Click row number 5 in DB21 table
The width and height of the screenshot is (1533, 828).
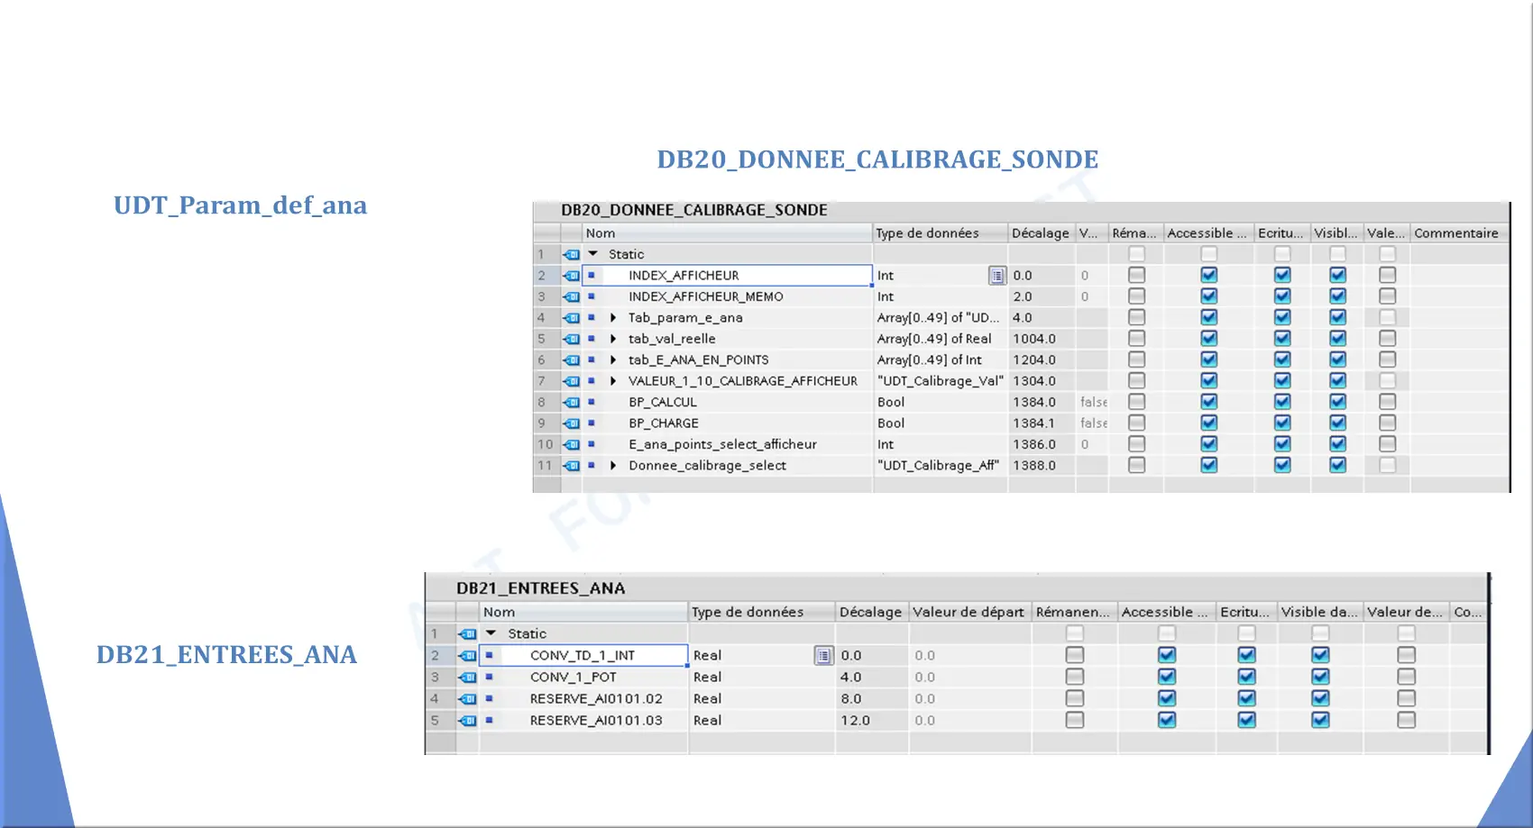(435, 721)
